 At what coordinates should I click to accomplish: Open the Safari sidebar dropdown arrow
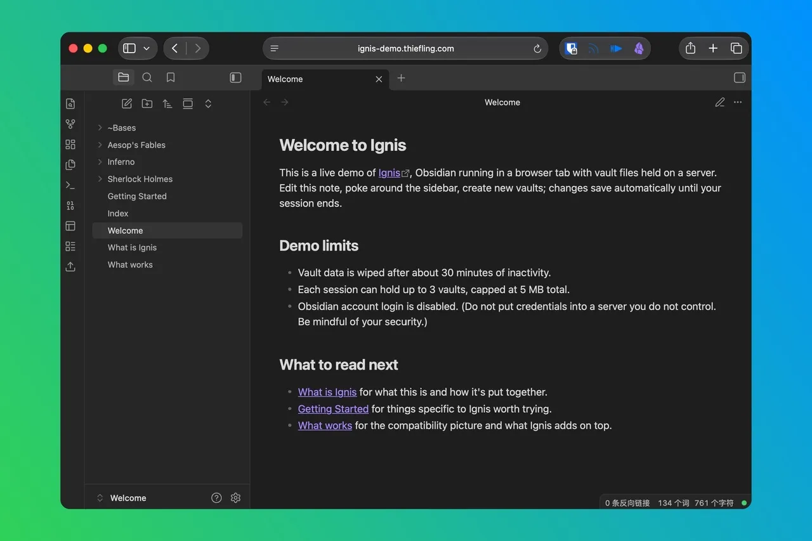tap(147, 48)
